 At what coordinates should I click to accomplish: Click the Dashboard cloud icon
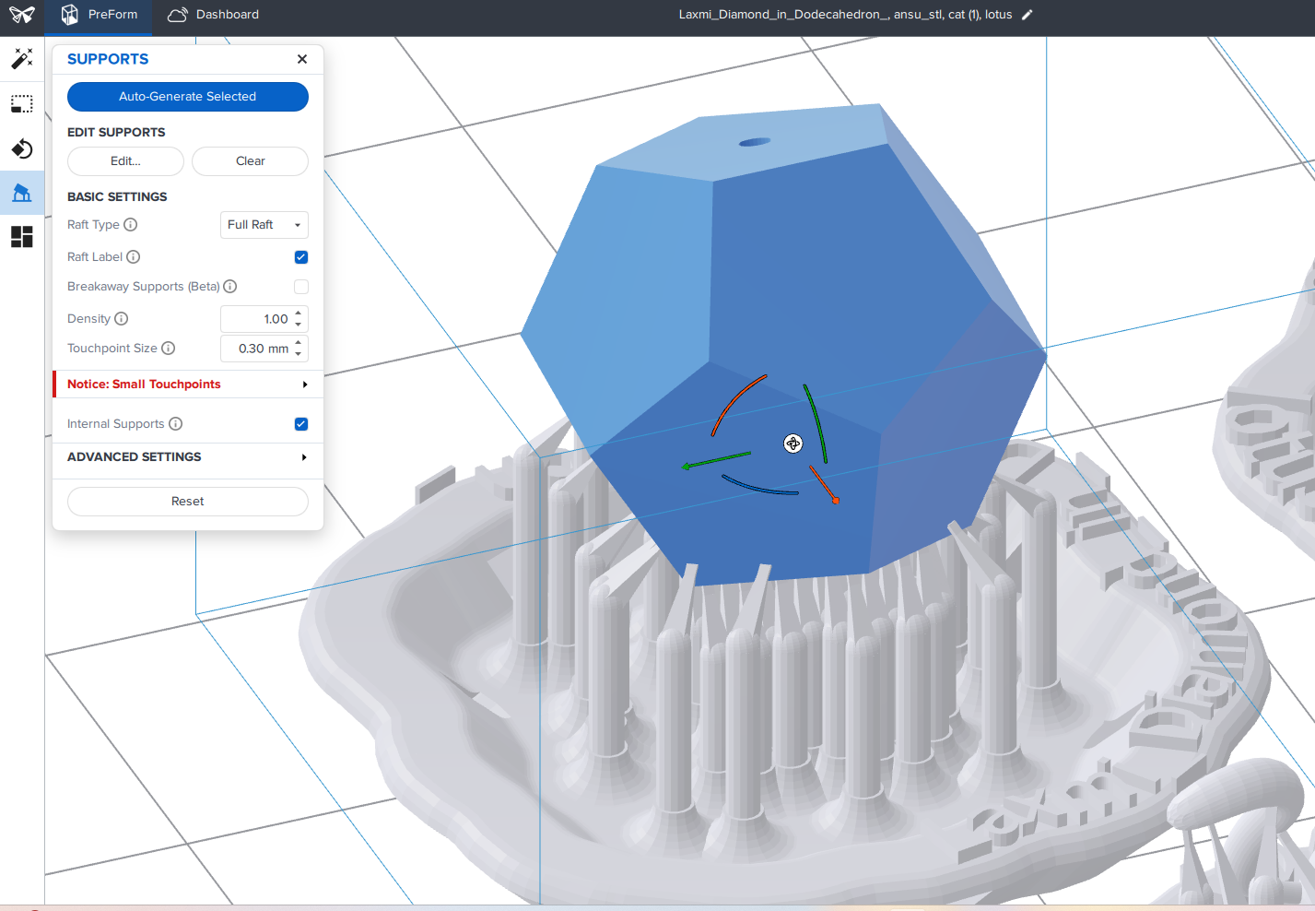click(178, 15)
